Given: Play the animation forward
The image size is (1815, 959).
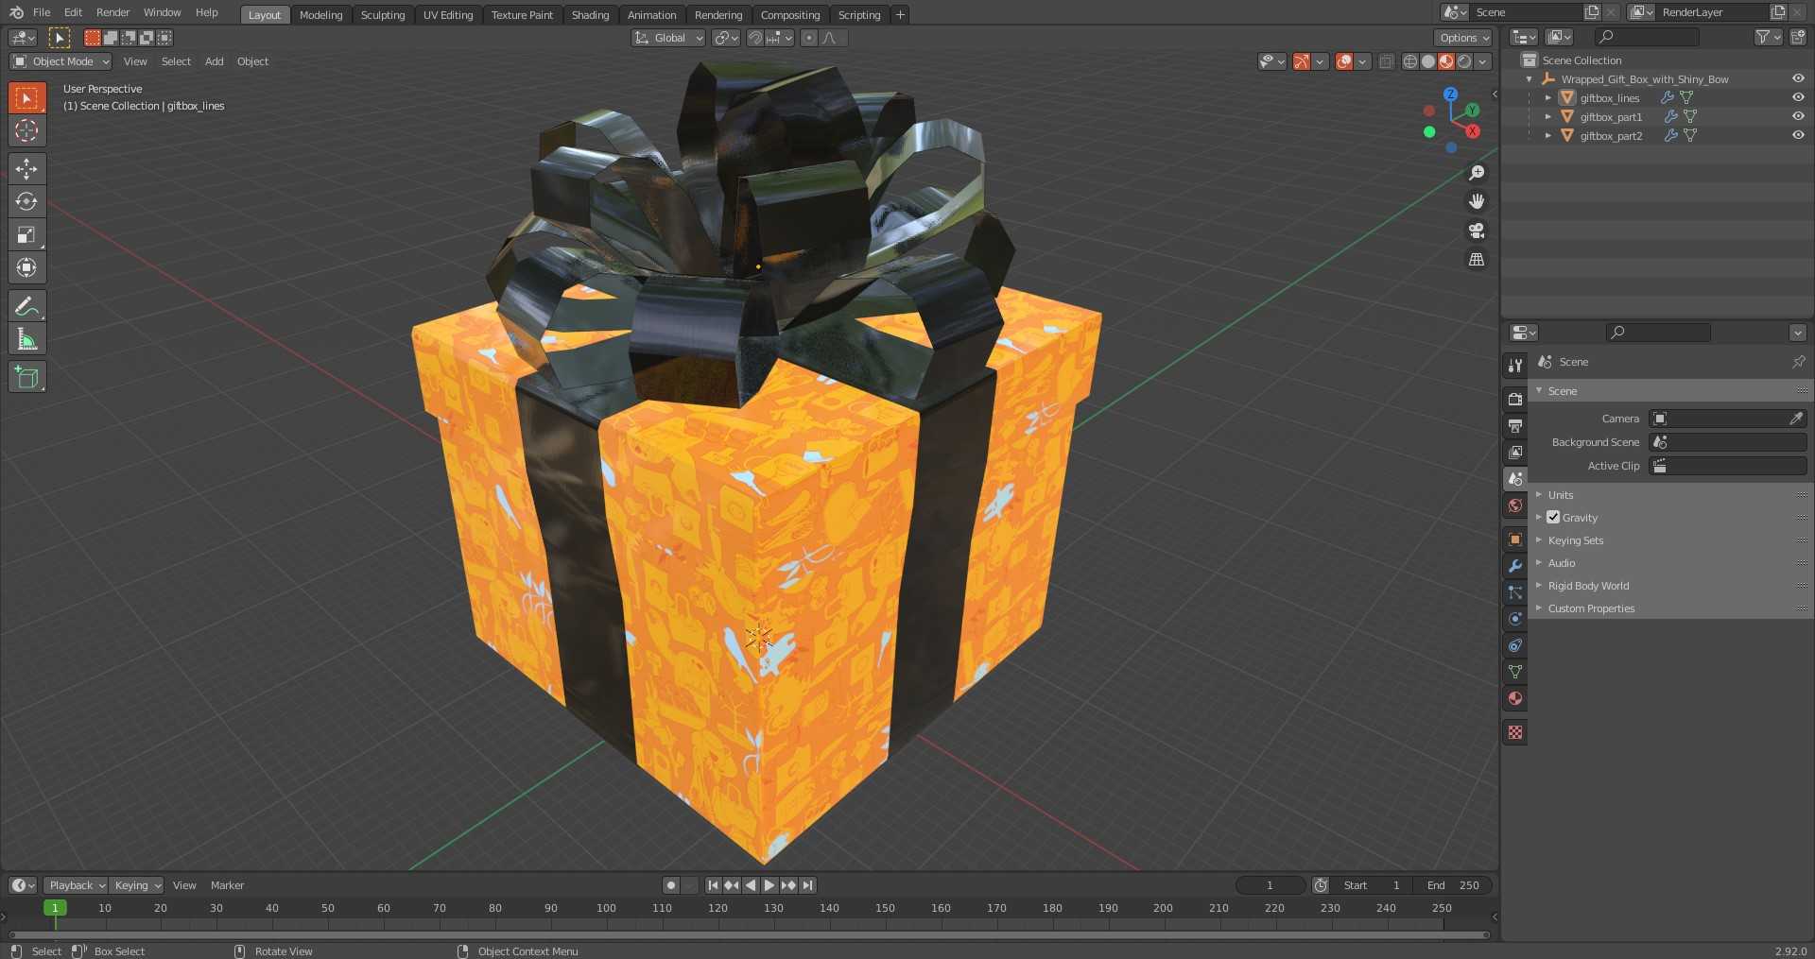Looking at the screenshot, I should click(x=769, y=885).
